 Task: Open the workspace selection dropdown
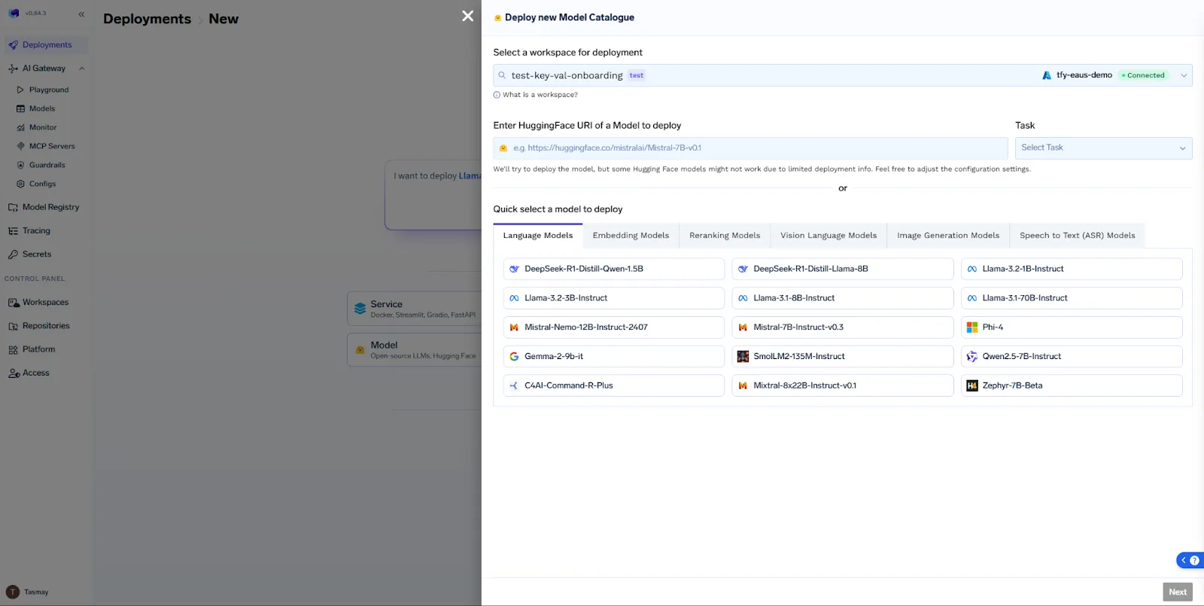tap(842, 75)
